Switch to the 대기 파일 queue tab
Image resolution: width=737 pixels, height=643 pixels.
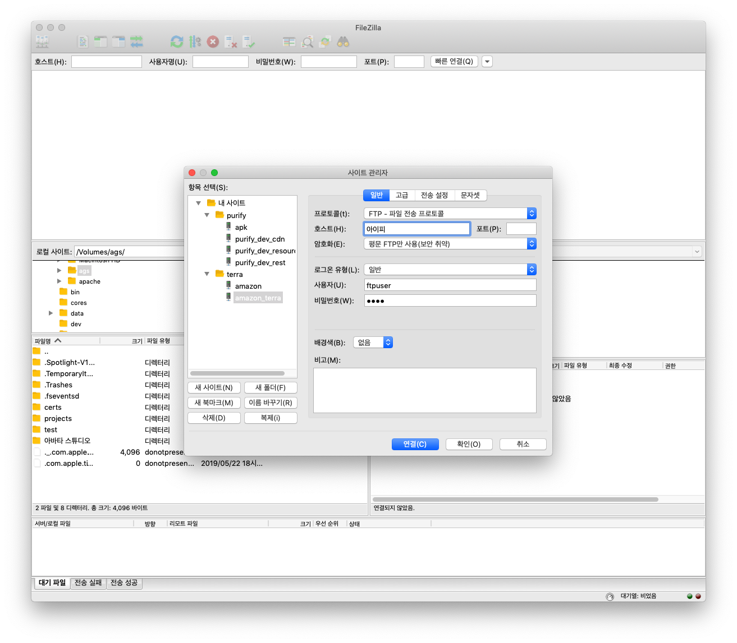[x=52, y=583]
